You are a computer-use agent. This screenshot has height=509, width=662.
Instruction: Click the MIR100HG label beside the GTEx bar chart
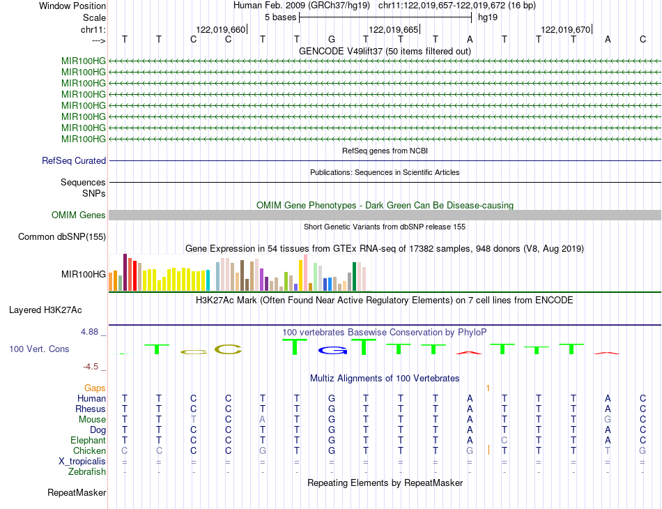[x=84, y=275]
